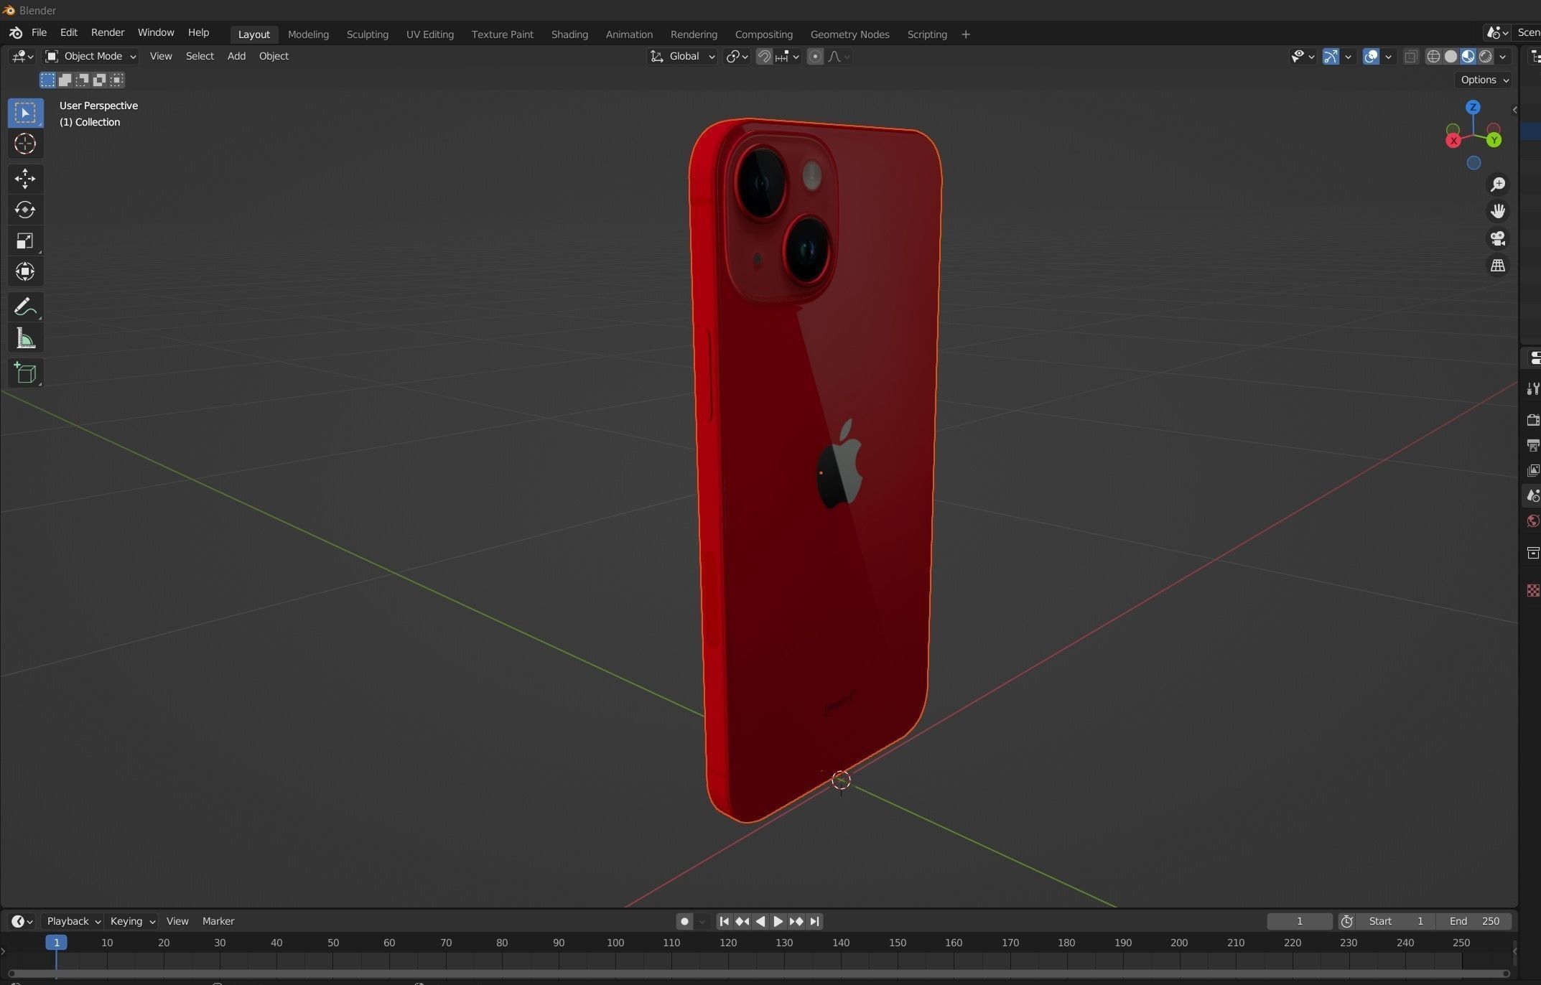The height and width of the screenshot is (985, 1541).
Task: Click the current frame number field
Action: point(1300,921)
